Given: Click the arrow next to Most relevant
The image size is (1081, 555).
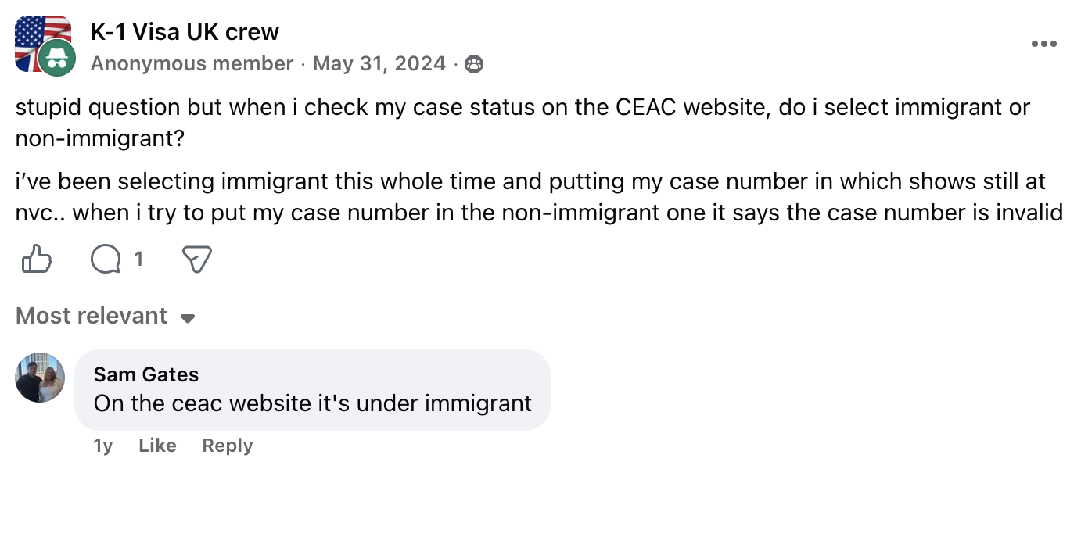Looking at the screenshot, I should 188,318.
